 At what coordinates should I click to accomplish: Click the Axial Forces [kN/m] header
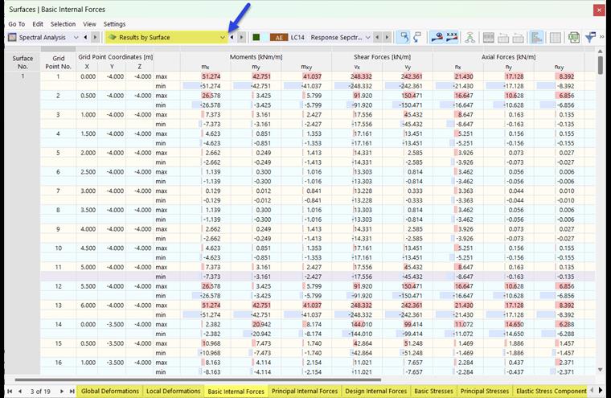pos(509,57)
